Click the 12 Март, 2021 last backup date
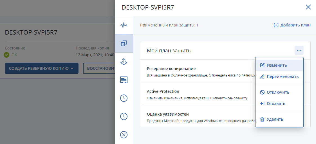Screen dimensions: 316x144 point(95,55)
